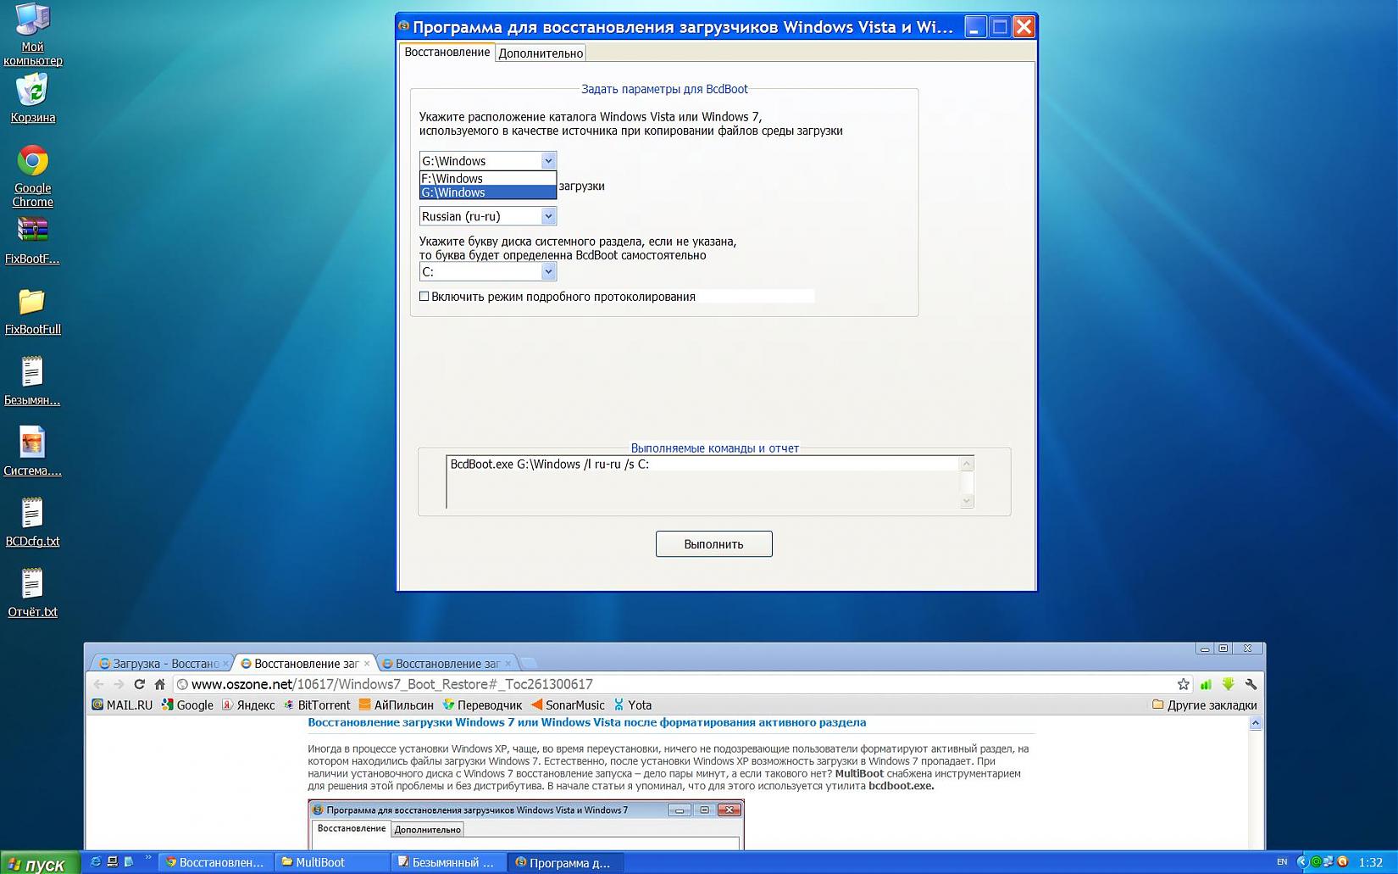Select the Безымян... text file icon

point(32,381)
